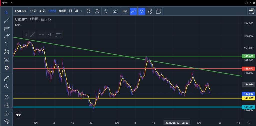Open the TradingView logo link

[x=18, y=115]
